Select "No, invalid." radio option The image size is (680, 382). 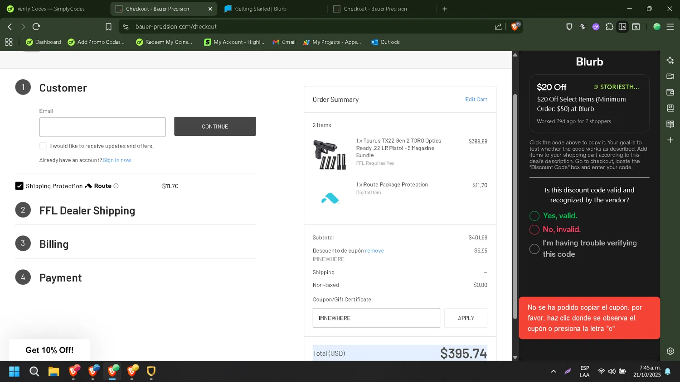click(534, 229)
